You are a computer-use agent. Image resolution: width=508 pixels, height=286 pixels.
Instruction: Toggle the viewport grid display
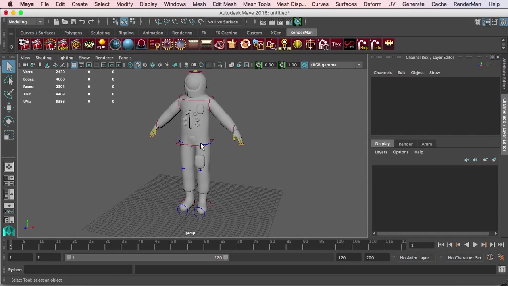click(74, 65)
